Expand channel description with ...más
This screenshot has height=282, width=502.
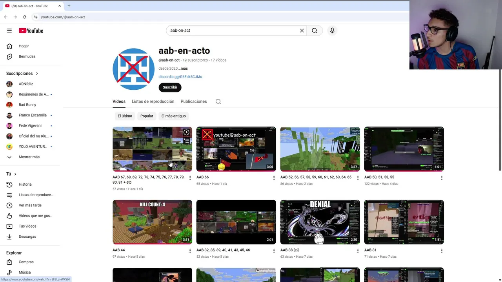(183, 69)
